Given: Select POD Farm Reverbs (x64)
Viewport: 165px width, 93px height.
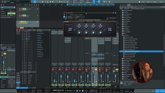Looking at the screenshot, I should tap(130, 53).
